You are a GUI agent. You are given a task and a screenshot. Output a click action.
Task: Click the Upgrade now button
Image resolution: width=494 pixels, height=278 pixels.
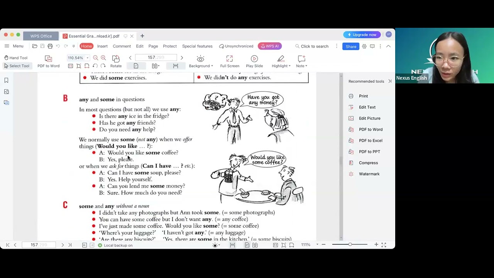tap(362, 35)
